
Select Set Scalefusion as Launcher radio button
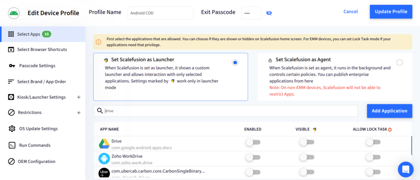pos(235,63)
